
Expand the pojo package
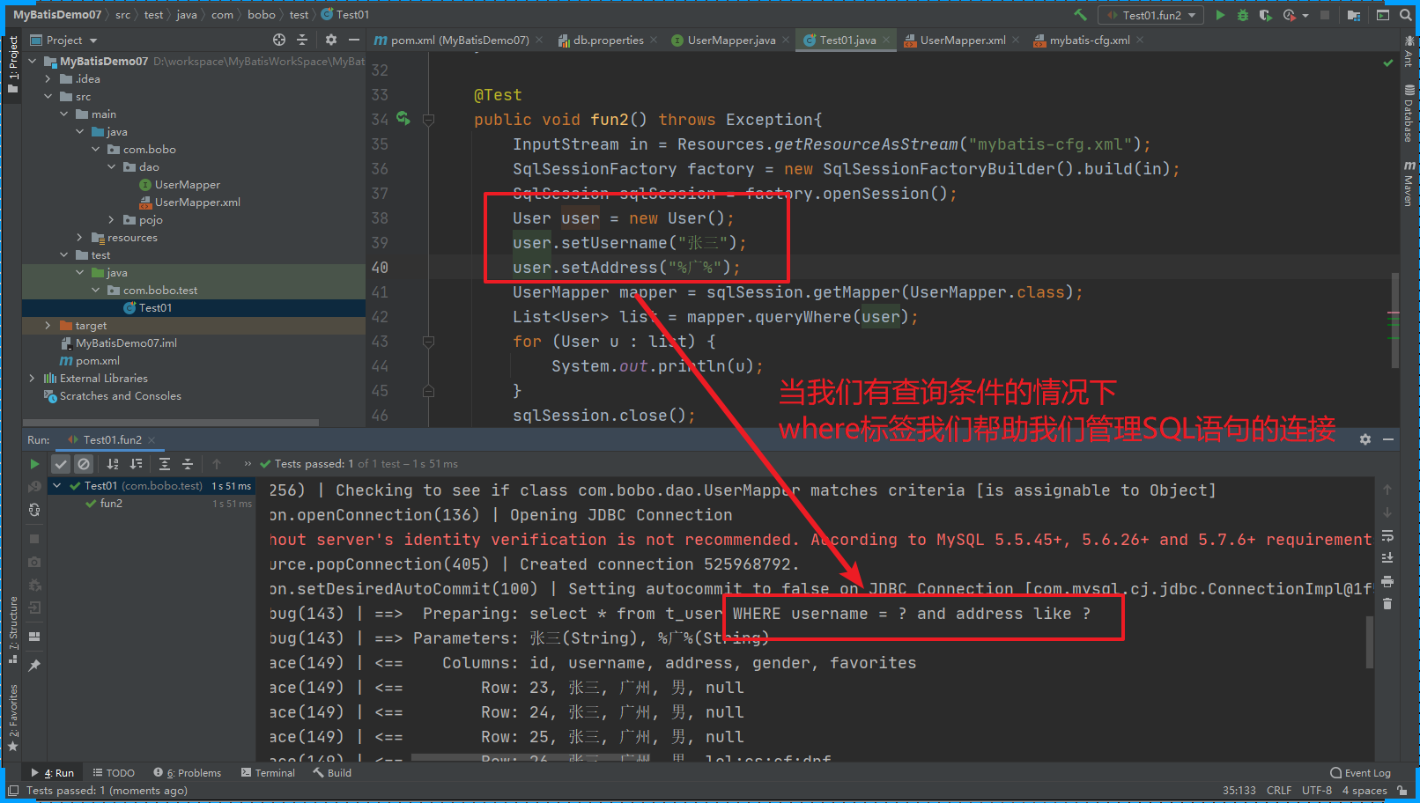point(112,219)
